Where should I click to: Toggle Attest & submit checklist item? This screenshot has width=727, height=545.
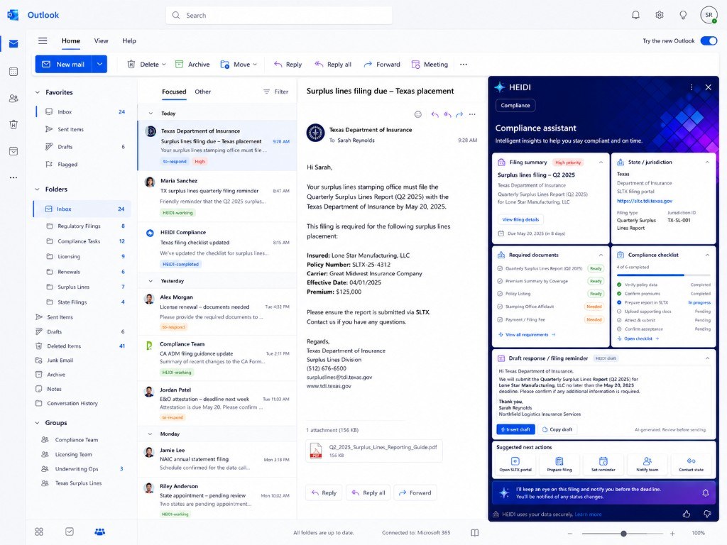click(619, 320)
